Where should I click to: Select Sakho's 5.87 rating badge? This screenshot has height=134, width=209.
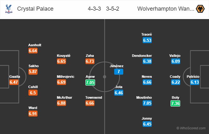33,72
